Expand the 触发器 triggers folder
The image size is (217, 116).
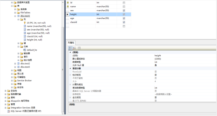point(18,53)
